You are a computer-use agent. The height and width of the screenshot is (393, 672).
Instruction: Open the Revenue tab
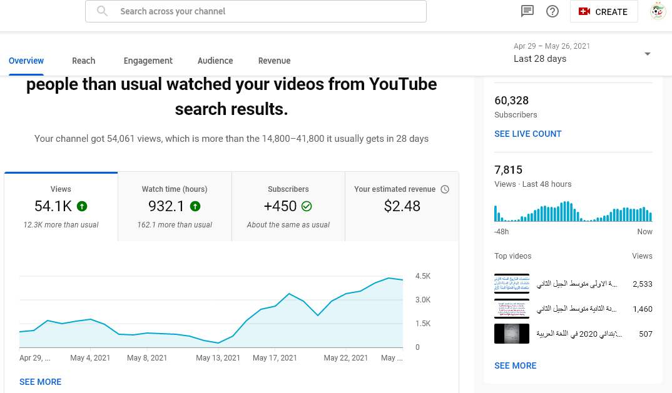pos(274,61)
